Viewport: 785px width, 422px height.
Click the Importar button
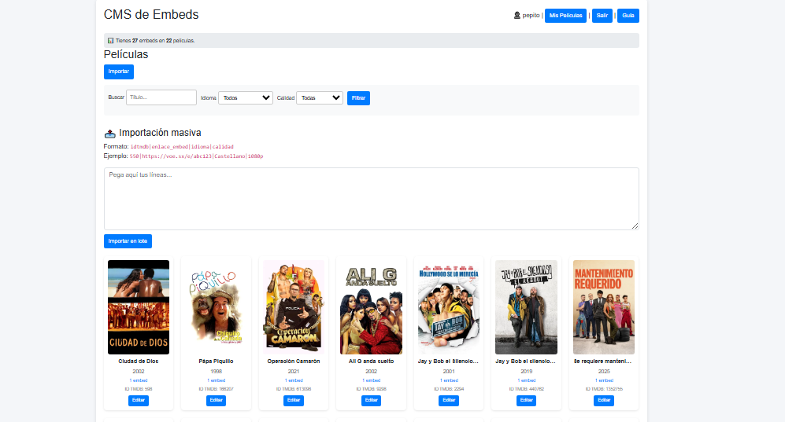point(119,72)
